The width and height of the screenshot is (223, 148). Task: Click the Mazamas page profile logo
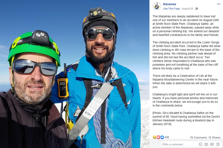pyautogui.click(x=157, y=6)
